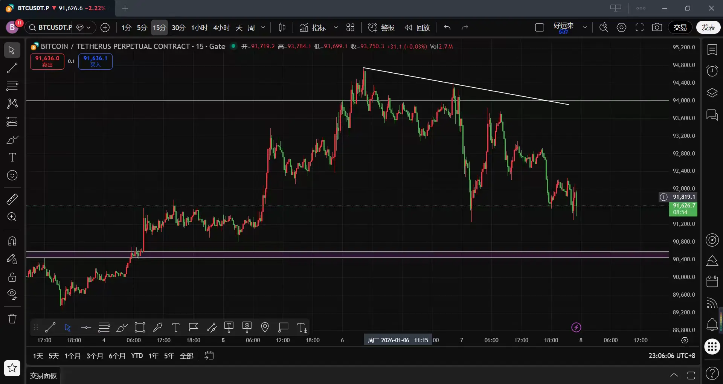Expand the indicator favorites dropdown arrow
This screenshot has width=723, height=384.
[x=336, y=27]
